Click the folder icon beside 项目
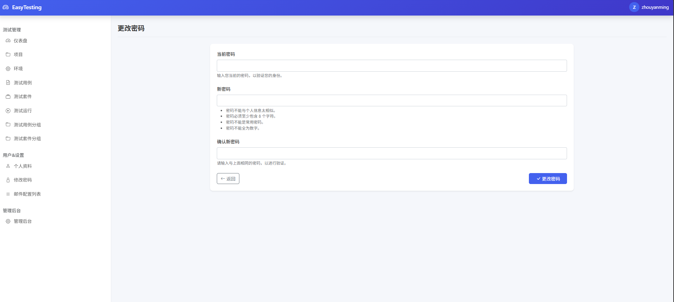 [8, 54]
